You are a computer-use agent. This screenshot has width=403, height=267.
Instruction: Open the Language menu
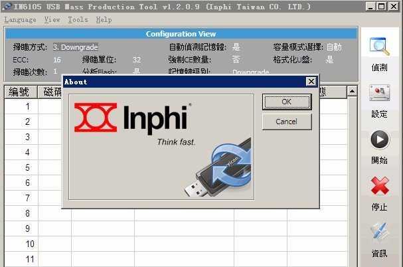20,20
